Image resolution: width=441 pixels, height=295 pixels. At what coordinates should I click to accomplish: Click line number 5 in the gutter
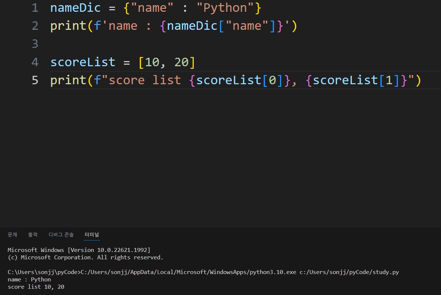coord(35,80)
